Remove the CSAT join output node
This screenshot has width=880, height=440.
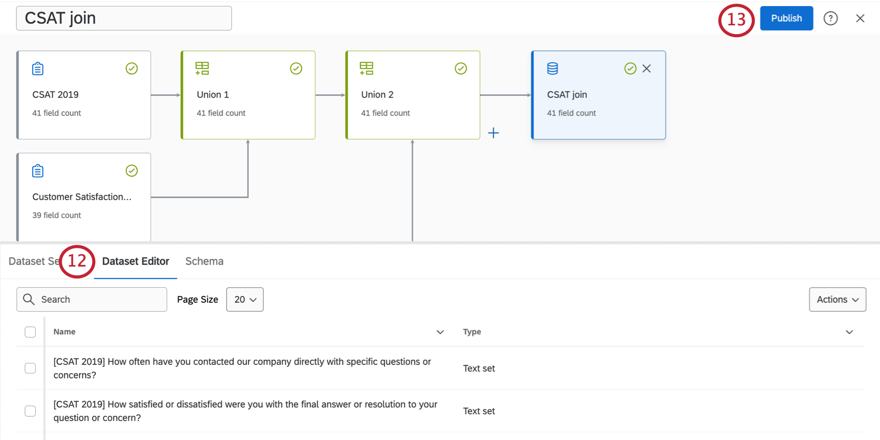pyautogui.click(x=647, y=68)
